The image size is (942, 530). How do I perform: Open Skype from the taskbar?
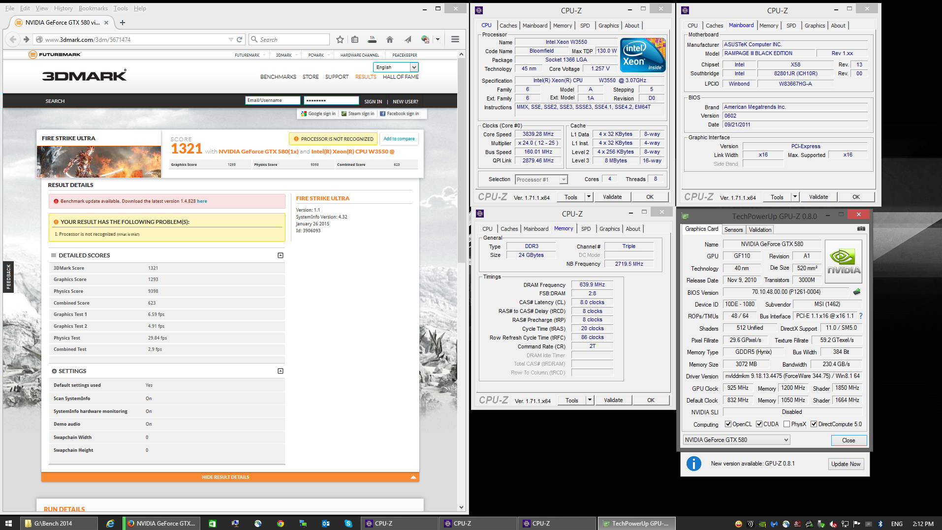pos(348,524)
